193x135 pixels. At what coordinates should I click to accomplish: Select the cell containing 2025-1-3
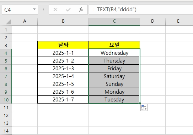(63, 69)
